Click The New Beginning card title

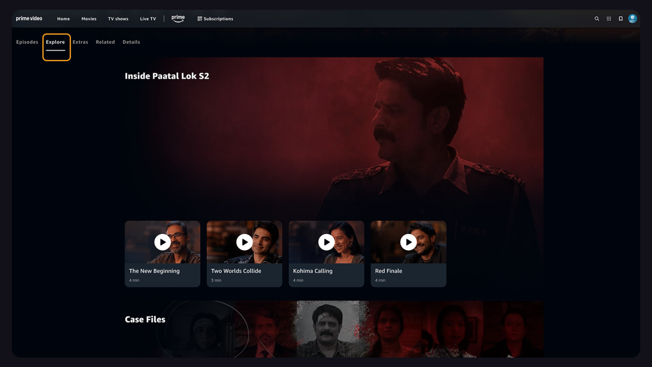pos(154,271)
